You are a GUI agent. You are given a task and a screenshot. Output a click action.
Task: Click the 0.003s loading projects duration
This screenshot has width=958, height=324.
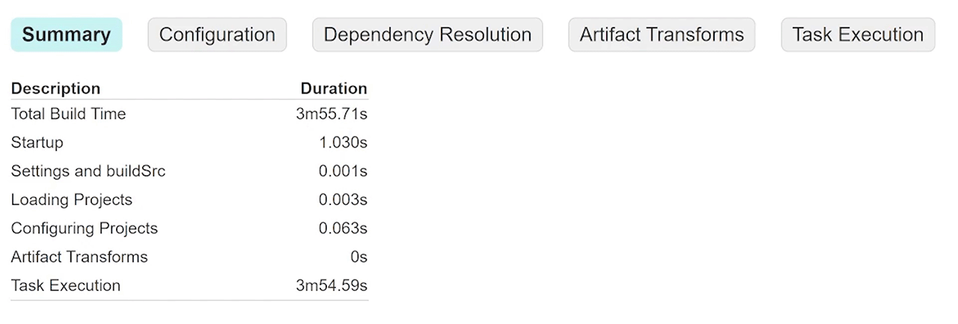[343, 200]
